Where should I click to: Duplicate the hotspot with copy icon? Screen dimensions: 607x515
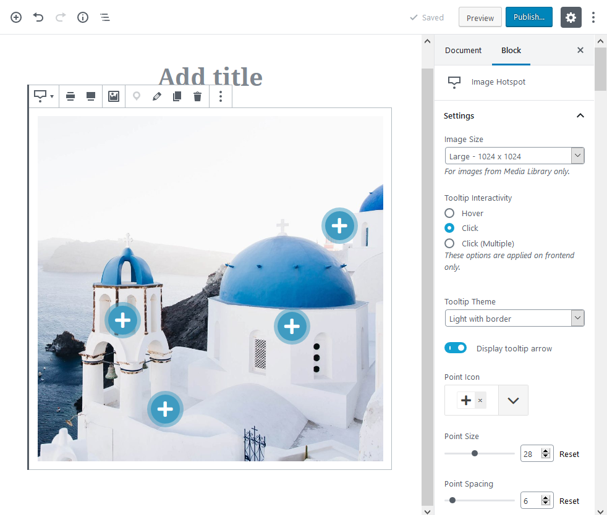click(x=177, y=96)
